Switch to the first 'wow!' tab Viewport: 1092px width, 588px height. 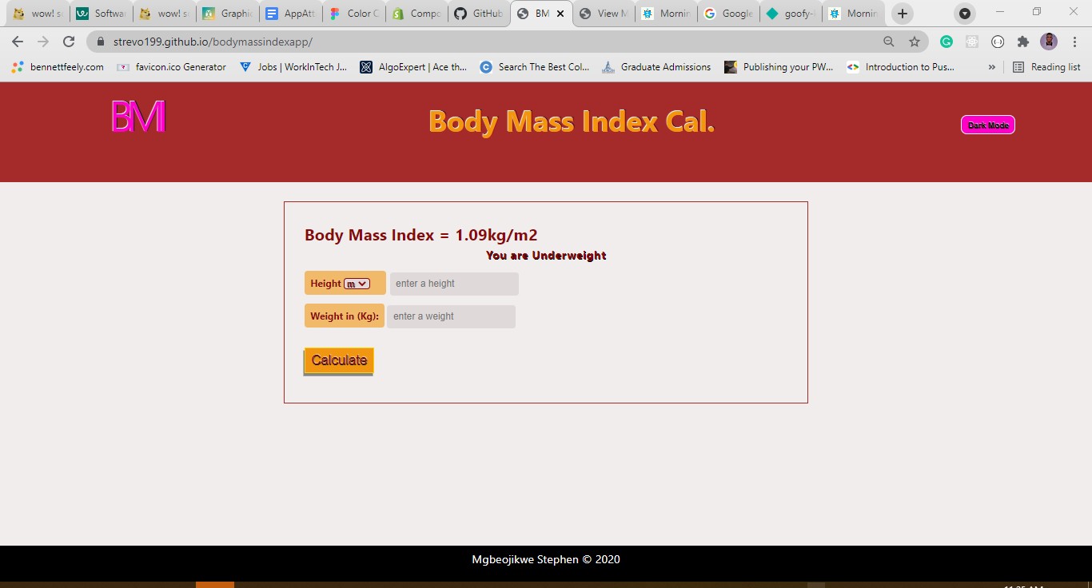click(39, 14)
